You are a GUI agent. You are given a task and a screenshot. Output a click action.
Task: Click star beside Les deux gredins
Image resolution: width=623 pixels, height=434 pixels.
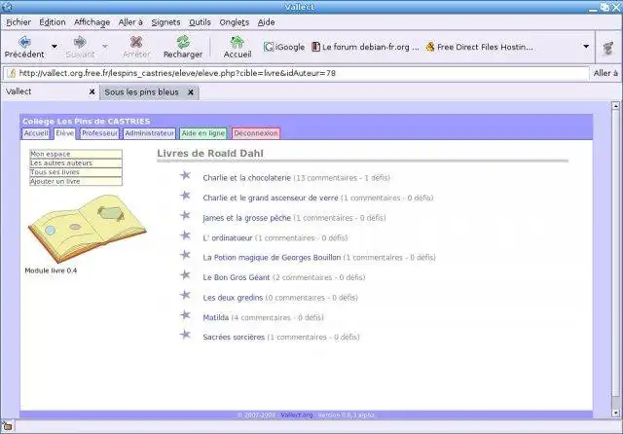tap(185, 295)
